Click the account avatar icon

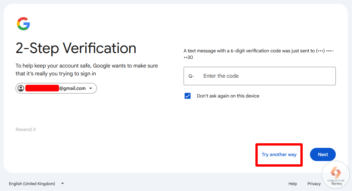pos(21,88)
